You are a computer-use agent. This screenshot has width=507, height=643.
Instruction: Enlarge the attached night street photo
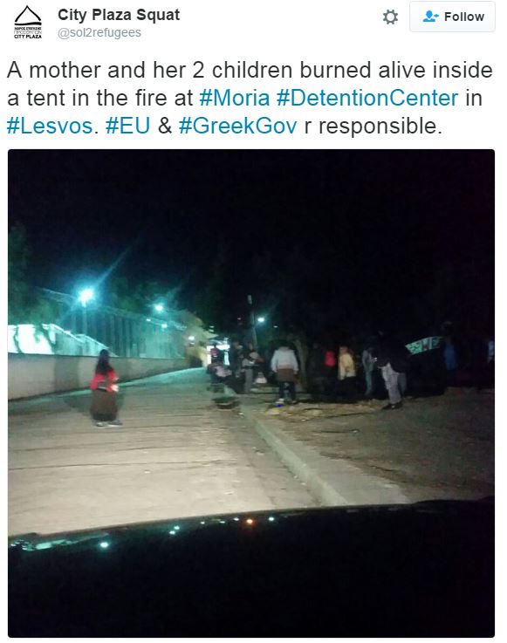pyautogui.click(x=251, y=393)
